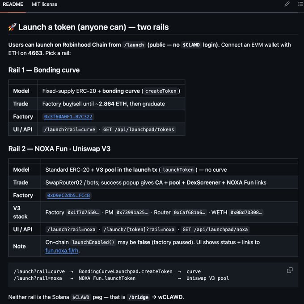Select the launchToken code in Rail 2 table
Viewport: 304px width, 304px height.
tap(178, 170)
